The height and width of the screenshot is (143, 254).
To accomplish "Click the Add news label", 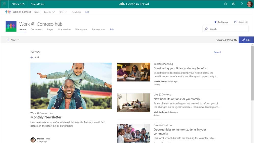I will [x=37, y=57].
